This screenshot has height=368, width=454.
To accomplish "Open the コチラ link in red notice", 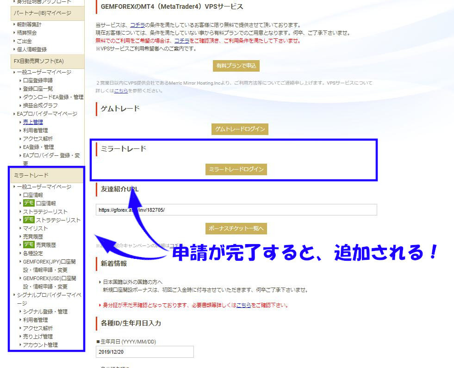I will point(182,41).
